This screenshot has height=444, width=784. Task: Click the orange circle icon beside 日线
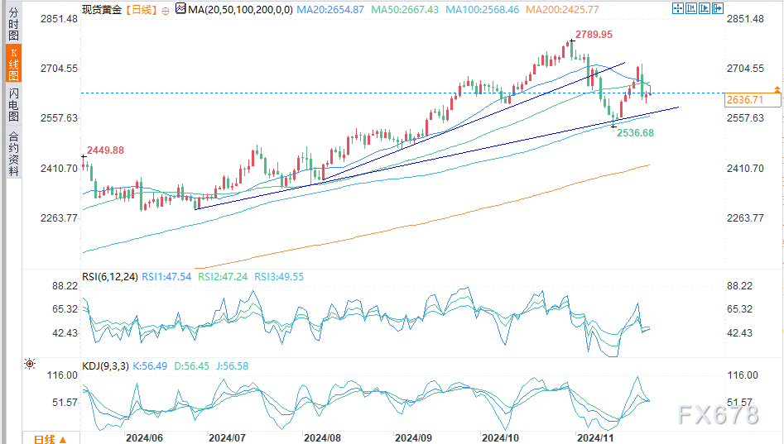pyautogui.click(x=166, y=11)
